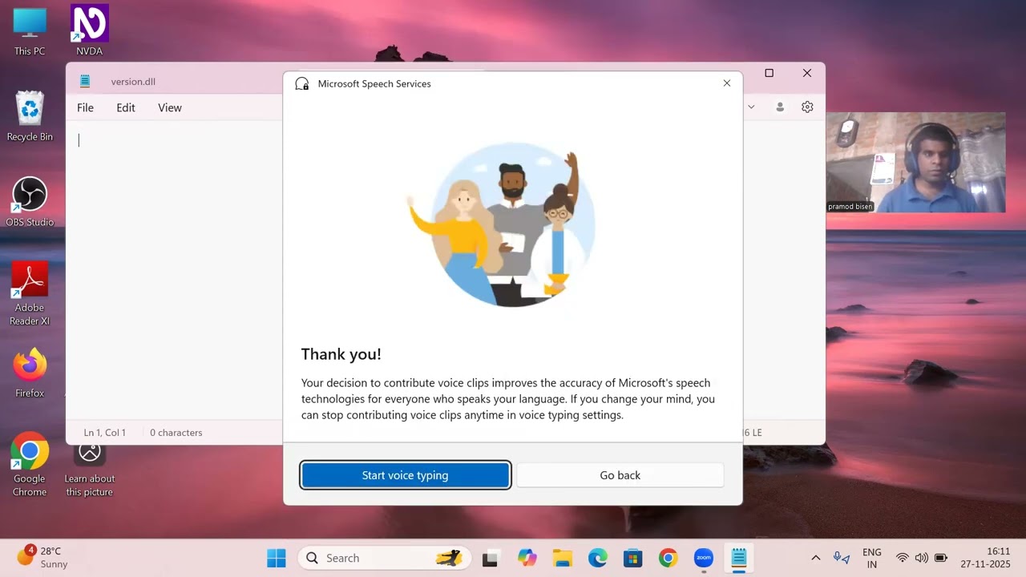
Task: Open the weather widget showing 28°C Sunny
Action: (44, 557)
